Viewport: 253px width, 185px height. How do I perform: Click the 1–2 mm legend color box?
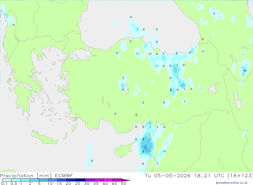pyautogui.click(x=25, y=180)
